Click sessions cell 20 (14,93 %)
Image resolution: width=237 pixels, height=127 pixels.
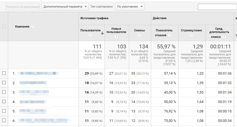140,92
